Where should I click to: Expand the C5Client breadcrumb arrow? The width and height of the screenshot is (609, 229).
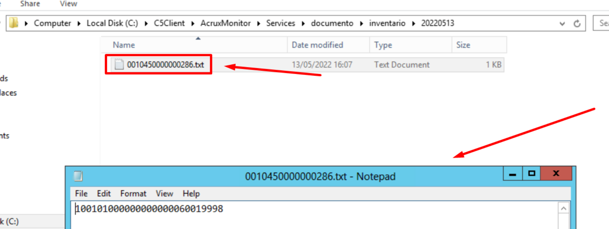193,23
